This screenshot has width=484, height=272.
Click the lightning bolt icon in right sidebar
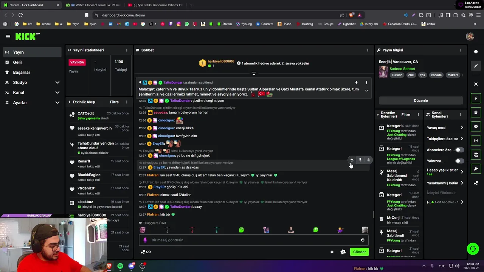(476, 98)
